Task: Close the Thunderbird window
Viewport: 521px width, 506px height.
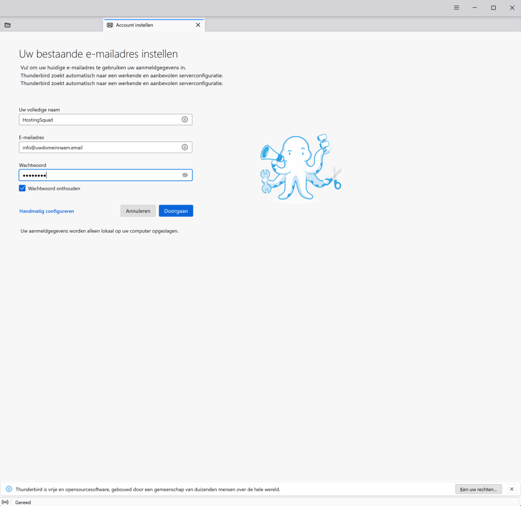Action: (512, 8)
